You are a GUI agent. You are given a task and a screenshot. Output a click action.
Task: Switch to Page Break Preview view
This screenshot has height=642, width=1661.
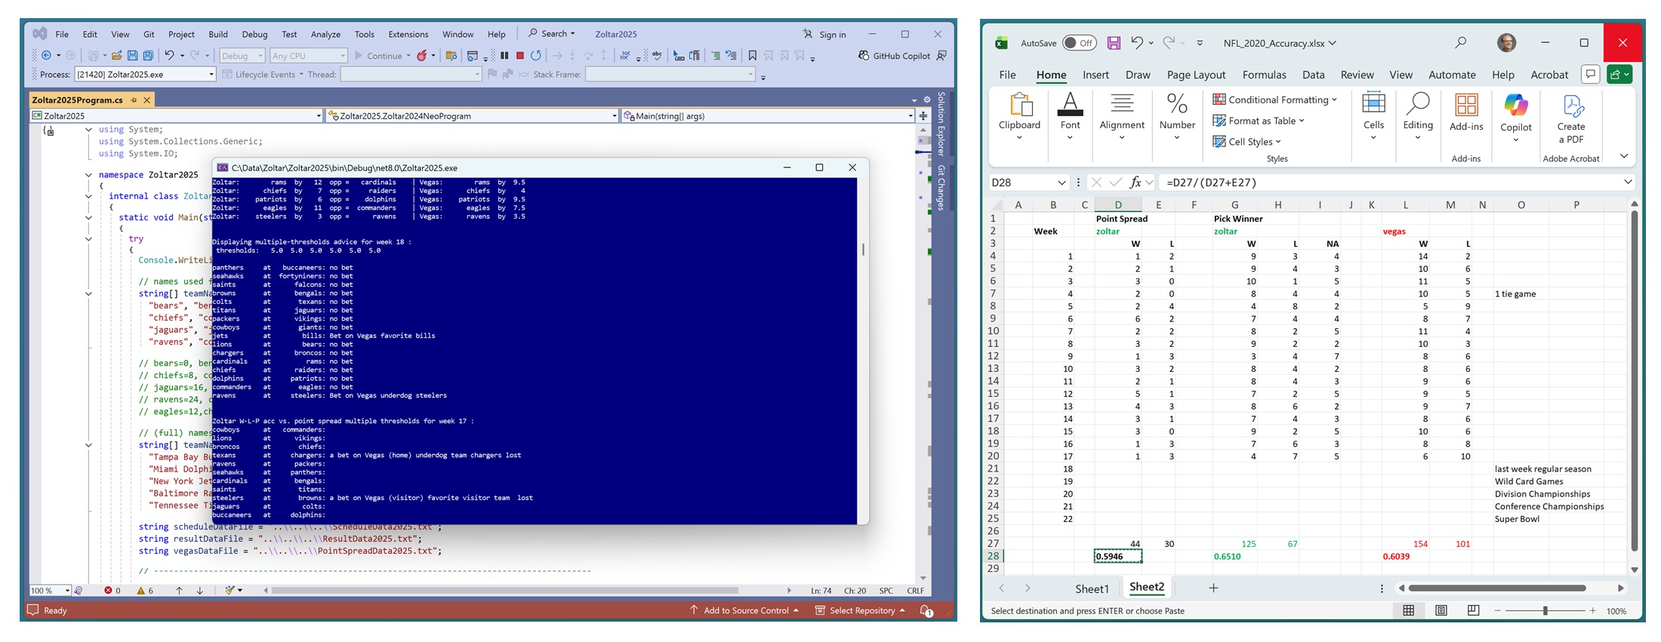tap(1473, 610)
